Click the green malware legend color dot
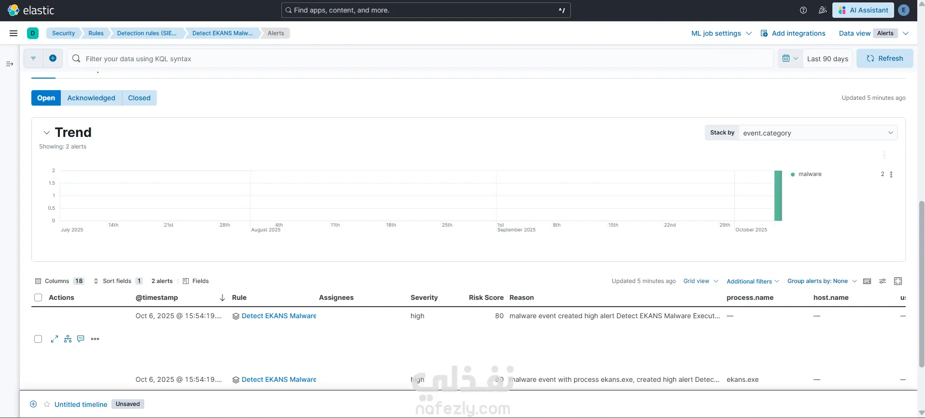This screenshot has height=418, width=925. click(793, 175)
